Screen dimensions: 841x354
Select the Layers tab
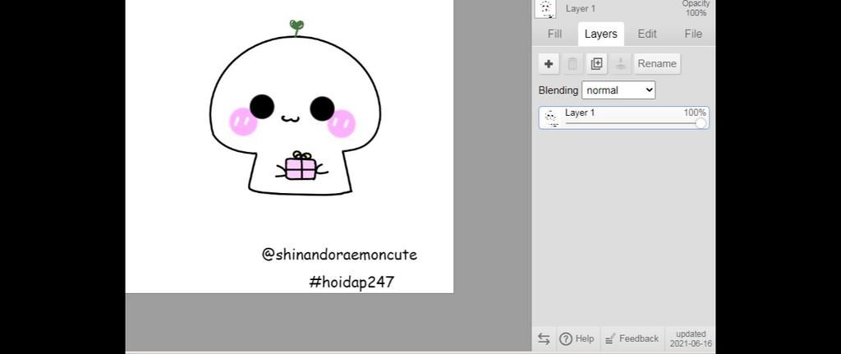click(600, 34)
